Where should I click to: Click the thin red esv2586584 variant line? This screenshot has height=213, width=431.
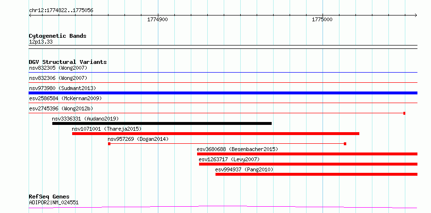tap(223, 103)
